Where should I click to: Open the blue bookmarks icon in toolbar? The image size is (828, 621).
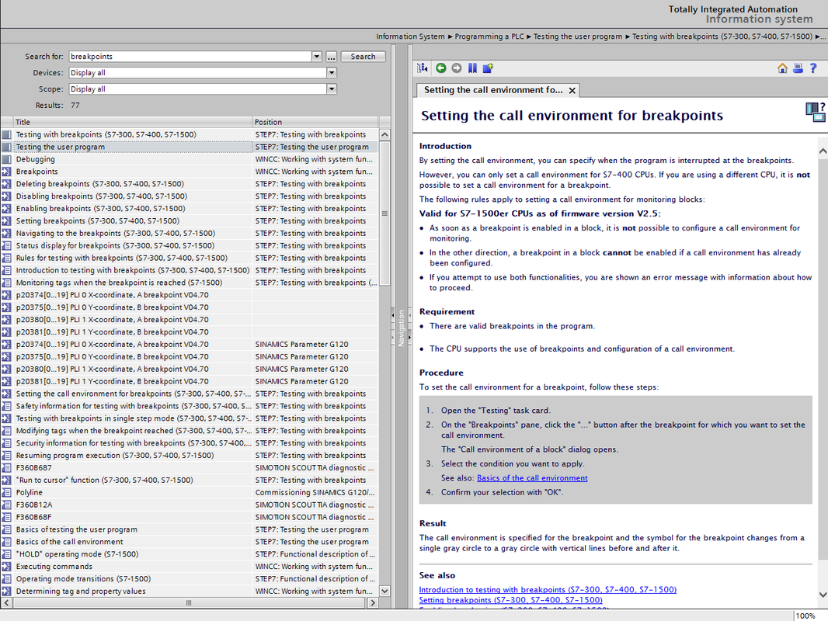(x=472, y=68)
